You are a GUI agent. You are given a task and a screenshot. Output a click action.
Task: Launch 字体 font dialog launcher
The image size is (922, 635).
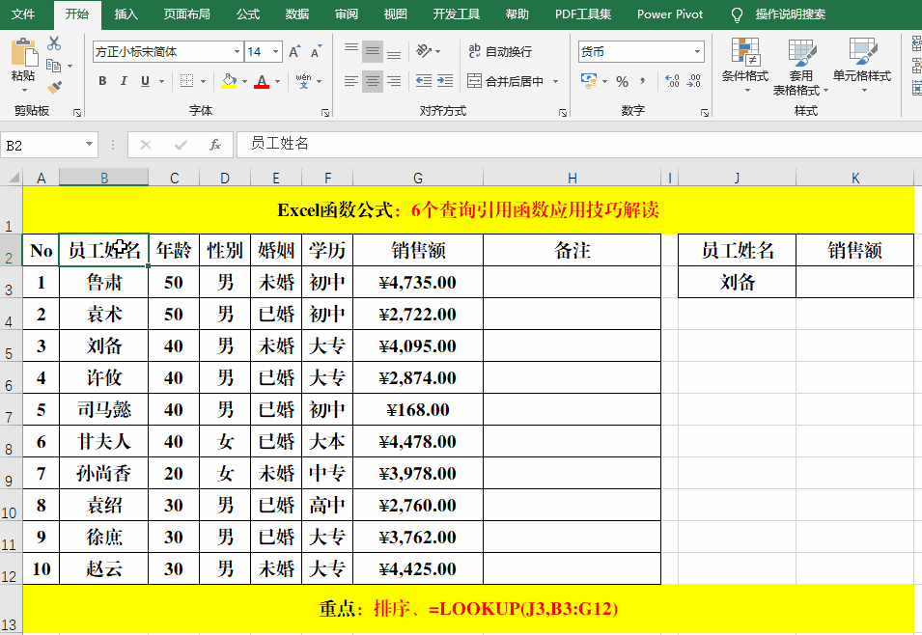click(x=325, y=112)
